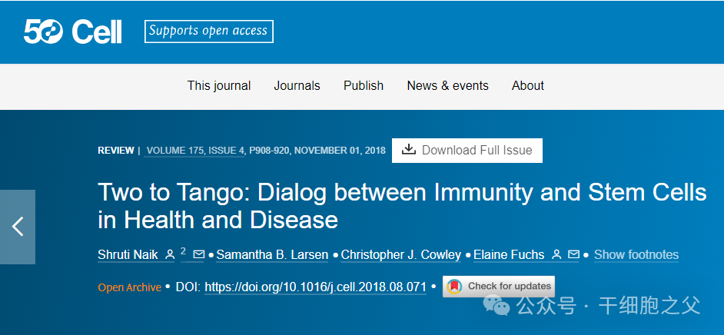The height and width of the screenshot is (335, 724).
Task: Click the WeChat logo in the watermark
Action: 495,306
